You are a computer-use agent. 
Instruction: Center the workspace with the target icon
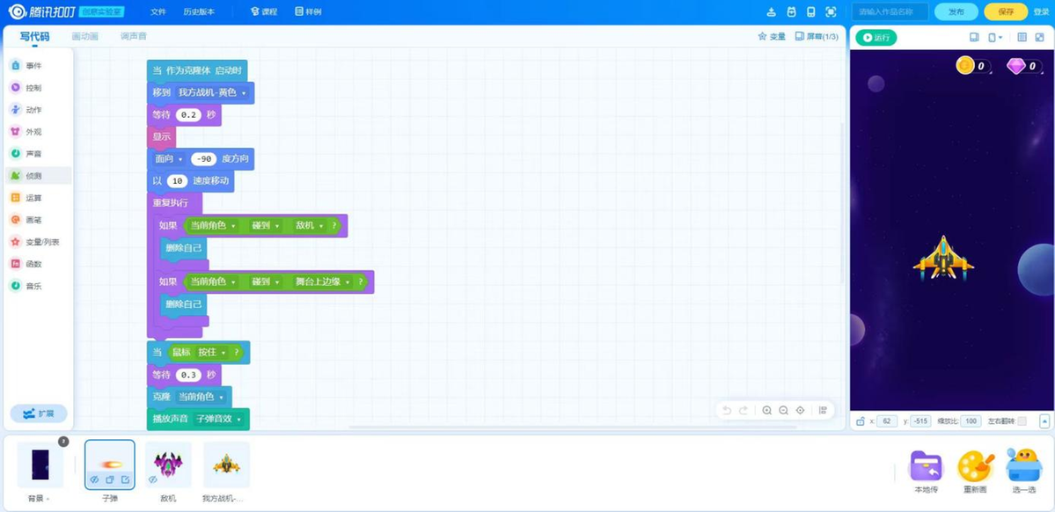tap(800, 411)
